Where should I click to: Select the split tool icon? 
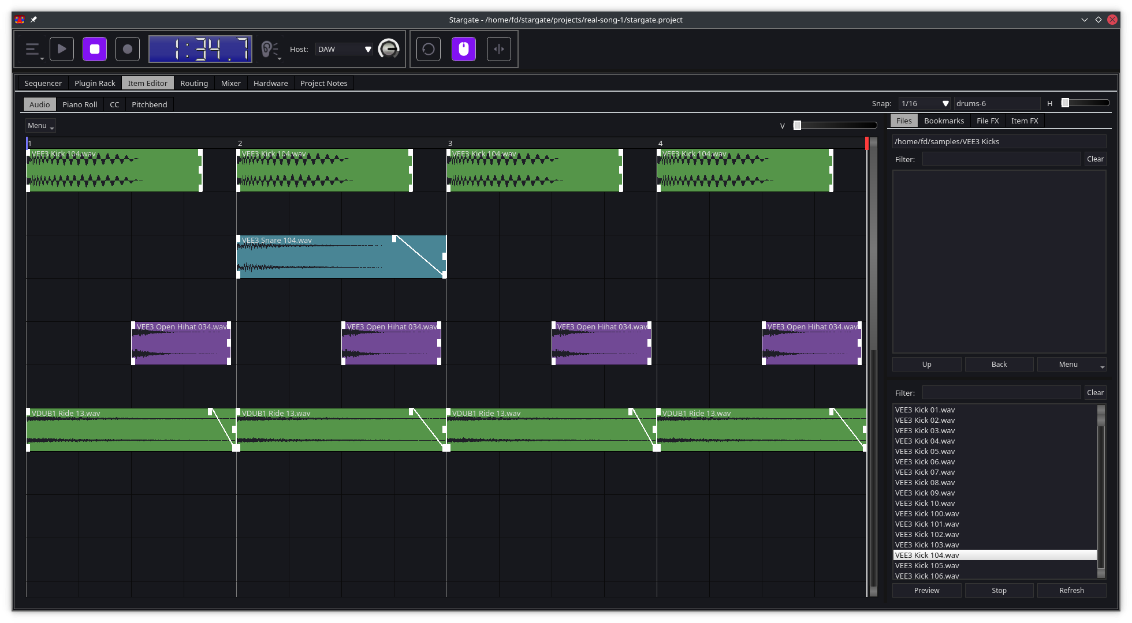pos(499,49)
